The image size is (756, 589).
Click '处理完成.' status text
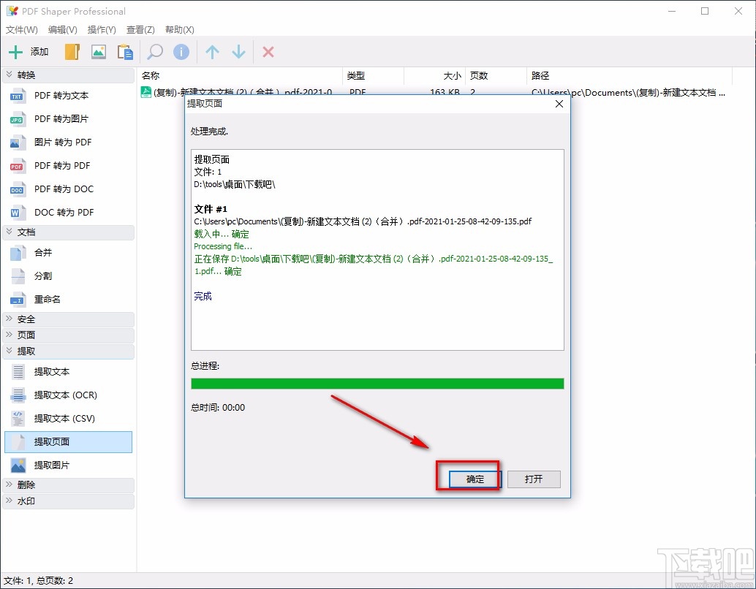(x=209, y=131)
